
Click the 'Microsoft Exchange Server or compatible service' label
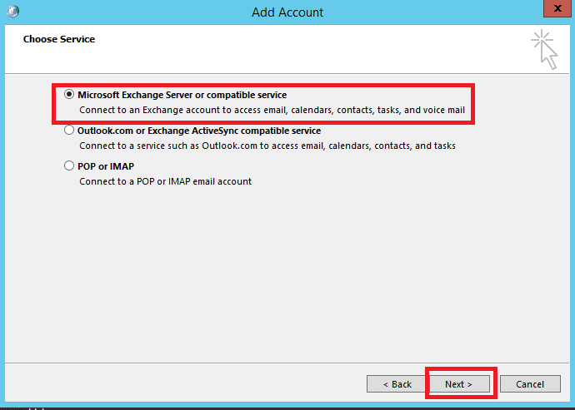click(182, 95)
